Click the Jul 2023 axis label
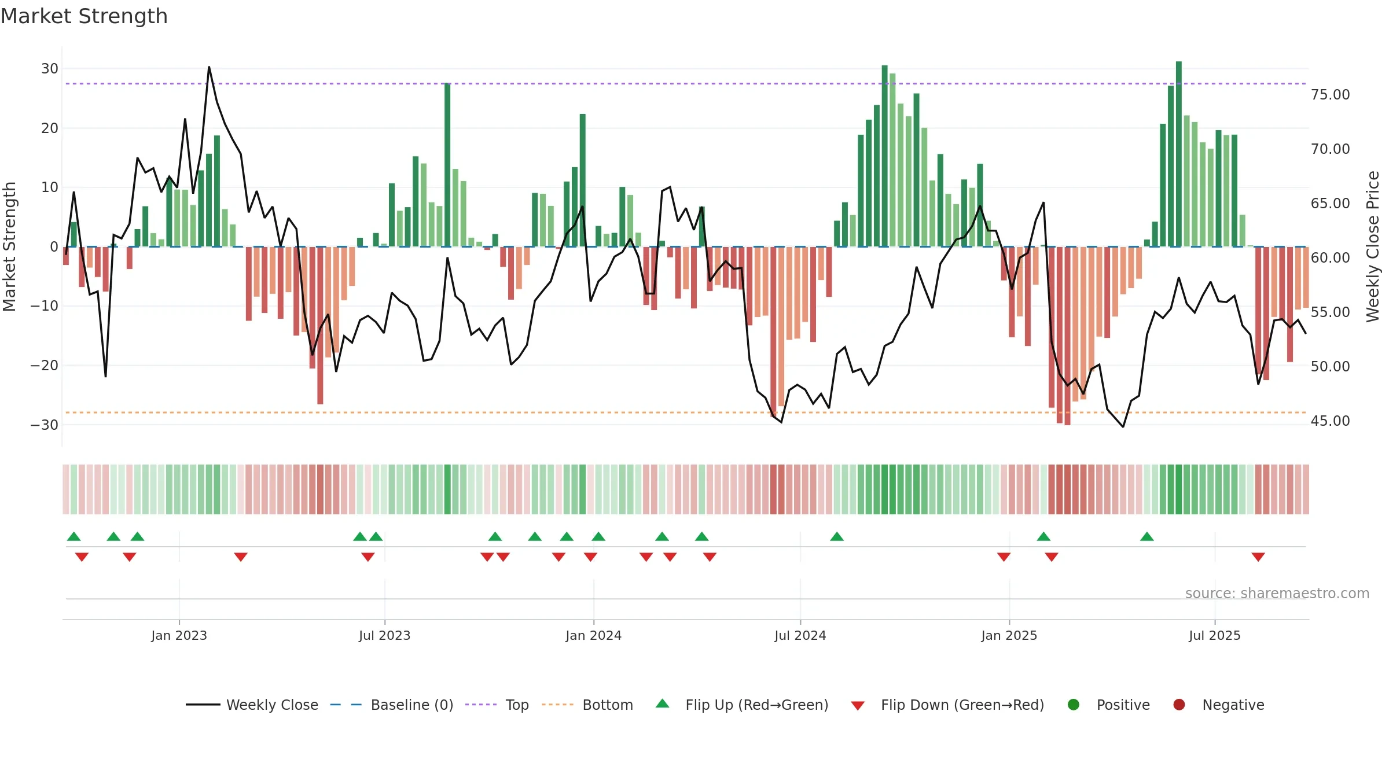 (x=384, y=635)
